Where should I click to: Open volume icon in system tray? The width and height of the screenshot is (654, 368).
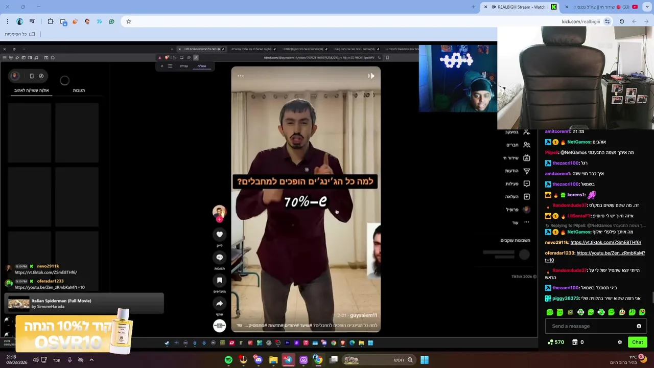click(x=35, y=360)
